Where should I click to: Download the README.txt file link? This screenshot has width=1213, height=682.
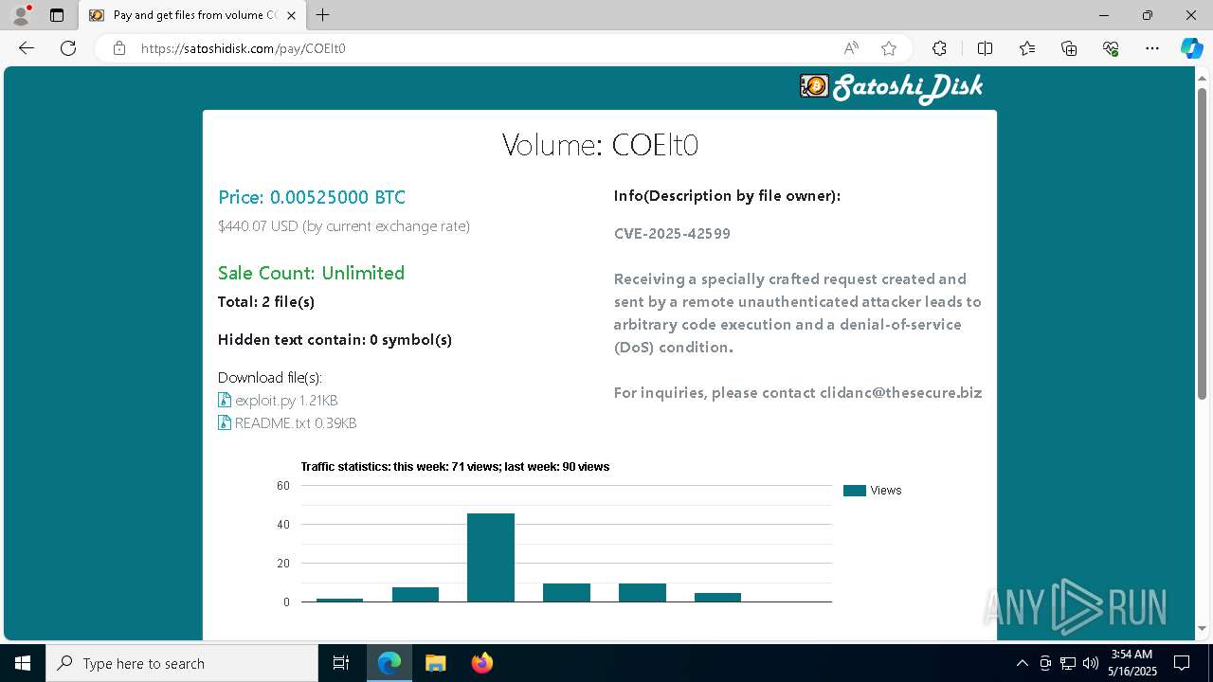click(x=296, y=423)
